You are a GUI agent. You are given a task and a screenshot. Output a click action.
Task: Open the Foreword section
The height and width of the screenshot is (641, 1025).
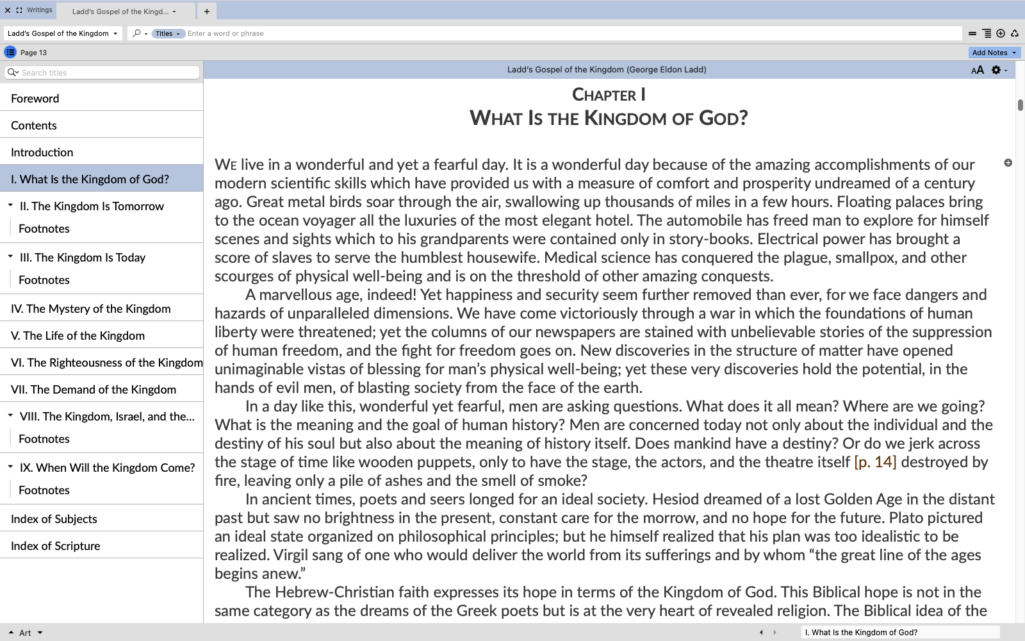(x=102, y=99)
